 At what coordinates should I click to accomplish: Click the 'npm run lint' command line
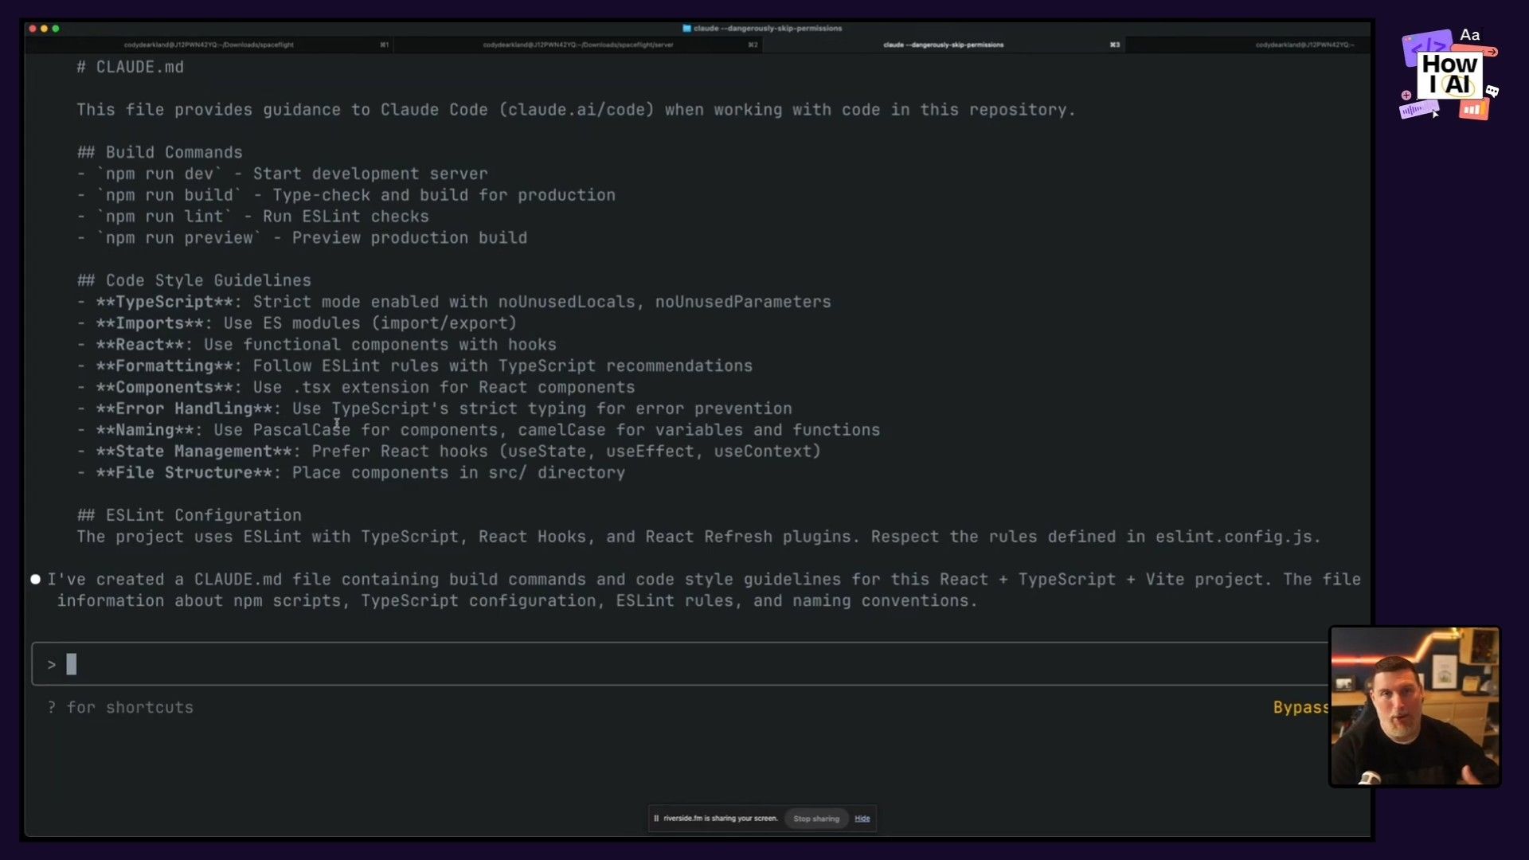click(253, 217)
